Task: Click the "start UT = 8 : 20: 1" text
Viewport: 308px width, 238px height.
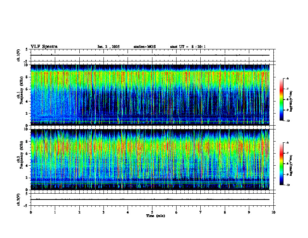Action: (188, 47)
